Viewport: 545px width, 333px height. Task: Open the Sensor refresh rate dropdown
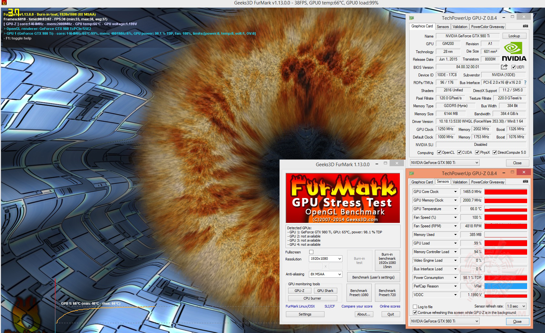516,306
